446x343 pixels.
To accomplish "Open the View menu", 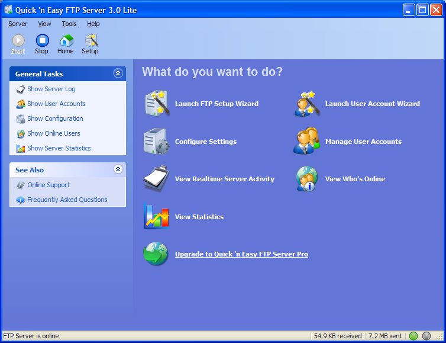I will [44, 24].
